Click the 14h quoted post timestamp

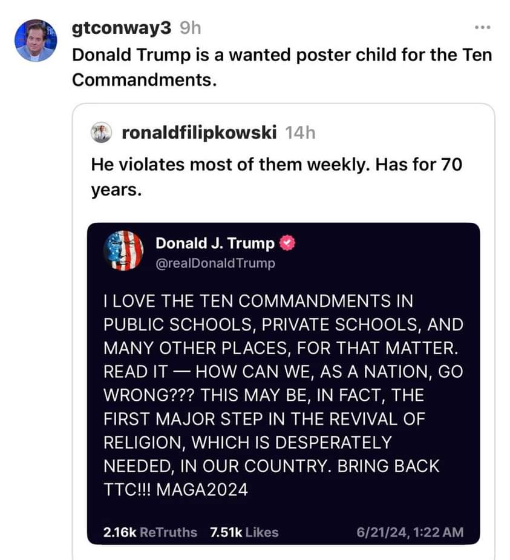300,133
